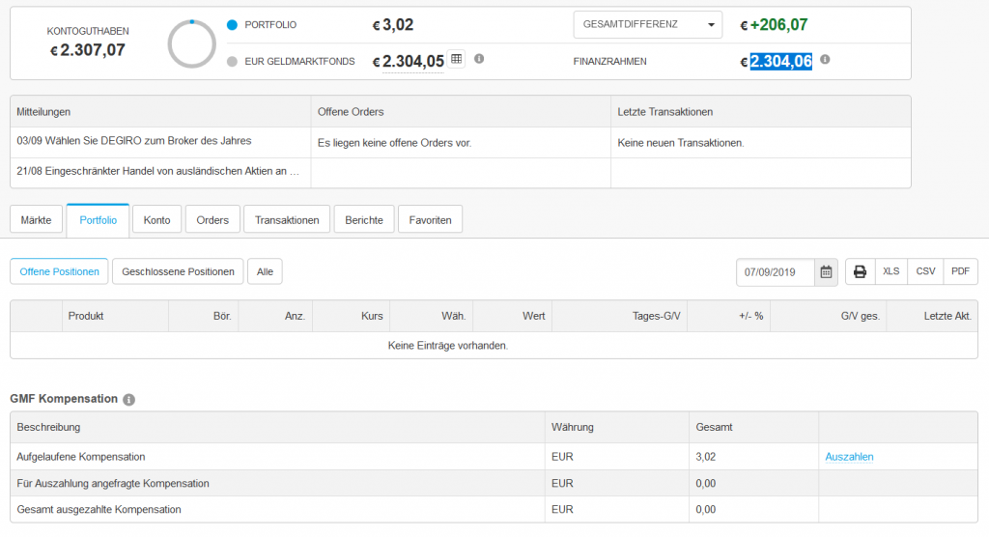Export the portfolio as CSV
The height and width of the screenshot is (537, 989).
(925, 271)
